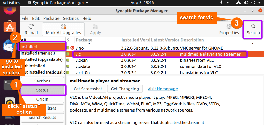The image size is (264, 125).
Task: Open the Activities overview
Action: (11, 3)
